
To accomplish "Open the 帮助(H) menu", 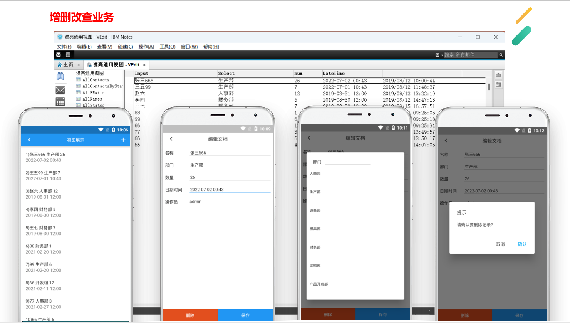I will coord(211,47).
